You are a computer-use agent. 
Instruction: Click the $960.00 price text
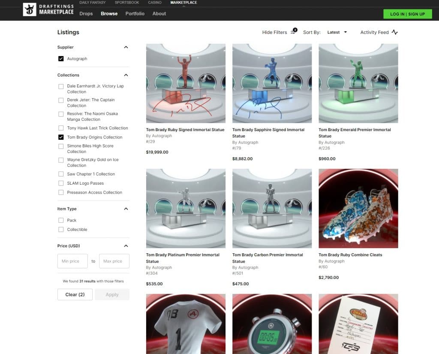pos(327,159)
